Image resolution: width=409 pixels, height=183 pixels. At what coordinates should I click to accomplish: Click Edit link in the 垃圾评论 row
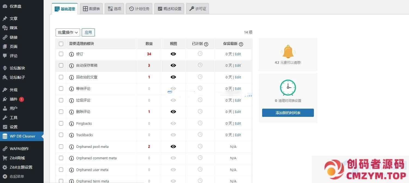tap(238, 100)
